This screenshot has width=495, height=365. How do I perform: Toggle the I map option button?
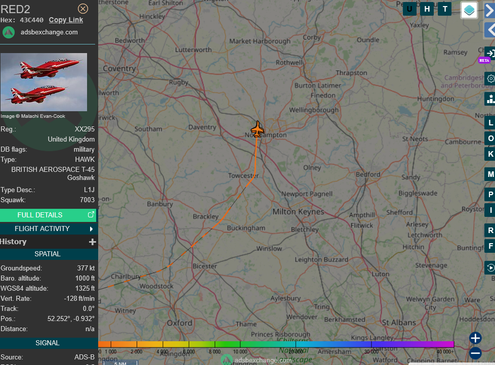coord(490,210)
